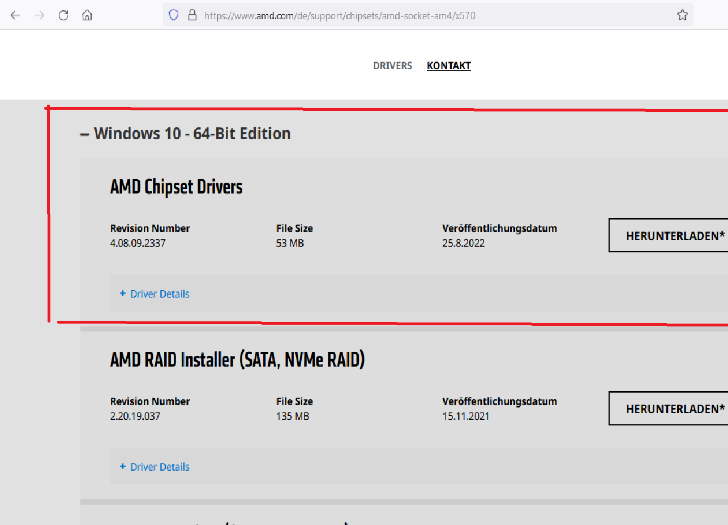Reload the AMD support page
This screenshot has width=728, height=525.
point(63,15)
